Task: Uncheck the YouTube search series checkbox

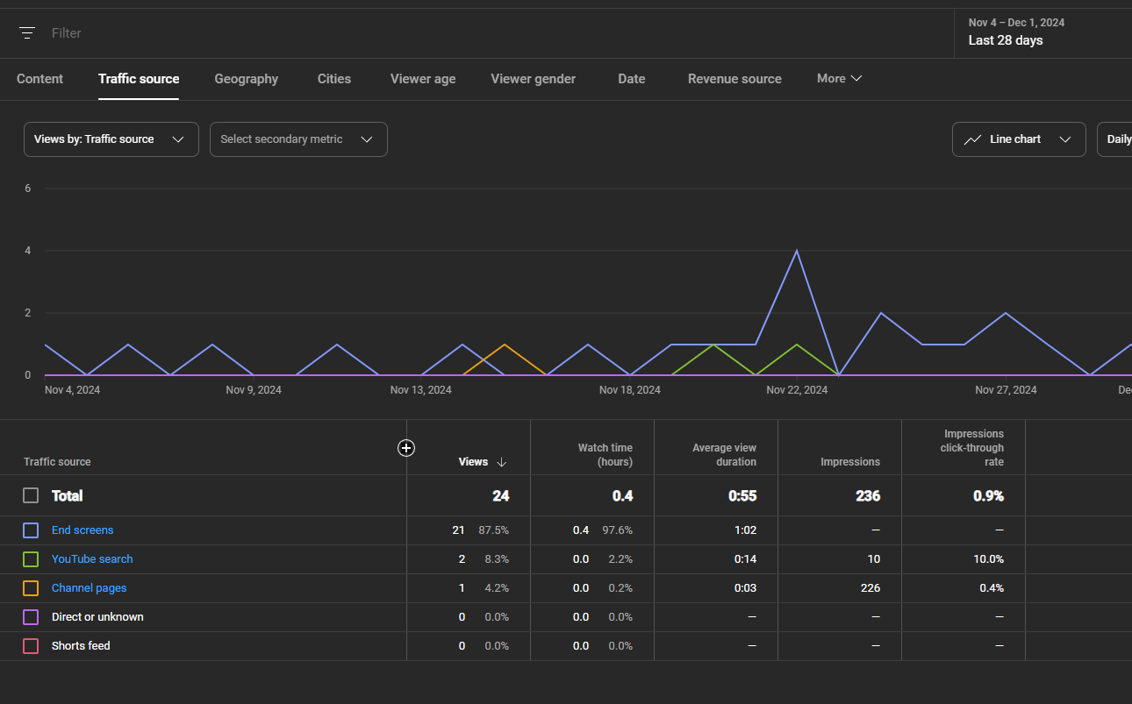Action: click(x=31, y=559)
